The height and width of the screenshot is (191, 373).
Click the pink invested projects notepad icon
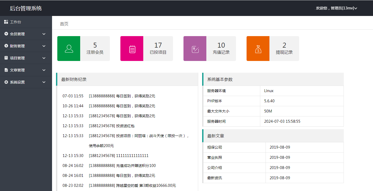point(132,49)
